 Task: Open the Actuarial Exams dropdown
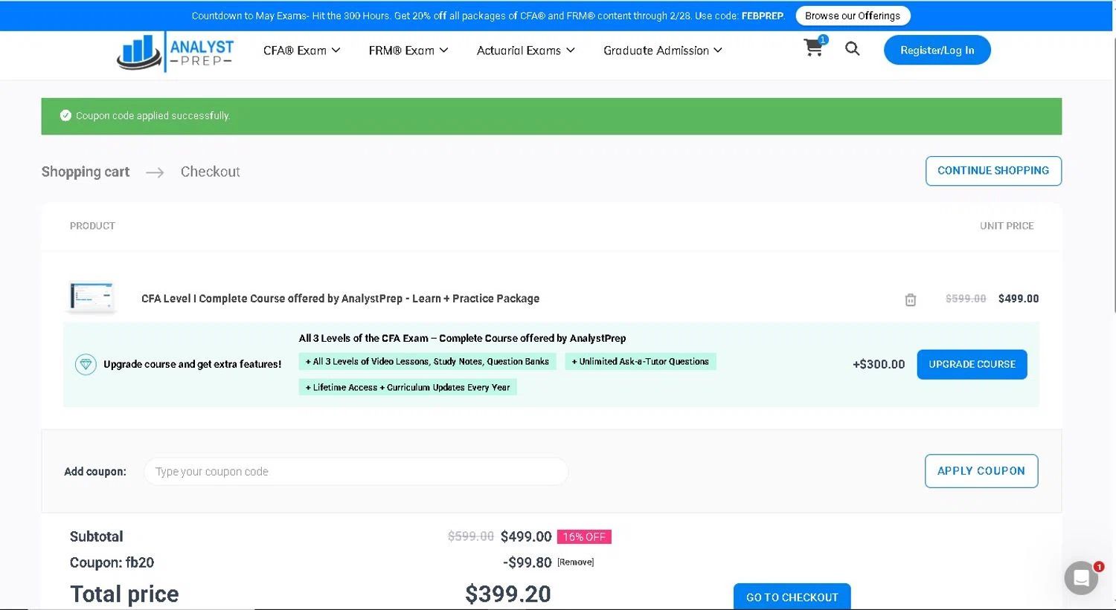[x=525, y=51]
